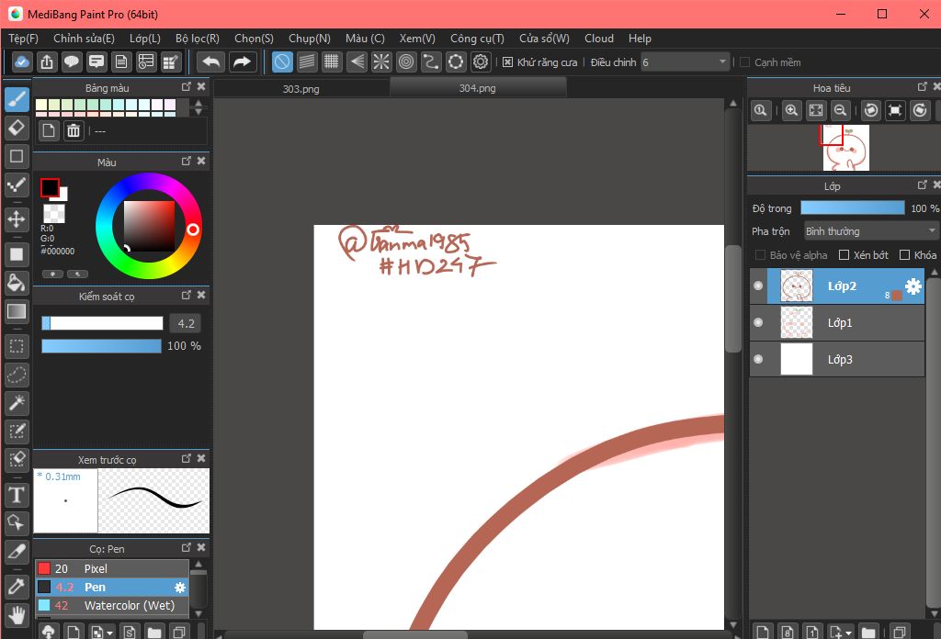The image size is (941, 639).
Task: Enable Khóa layer lock checkbox
Action: click(x=904, y=255)
